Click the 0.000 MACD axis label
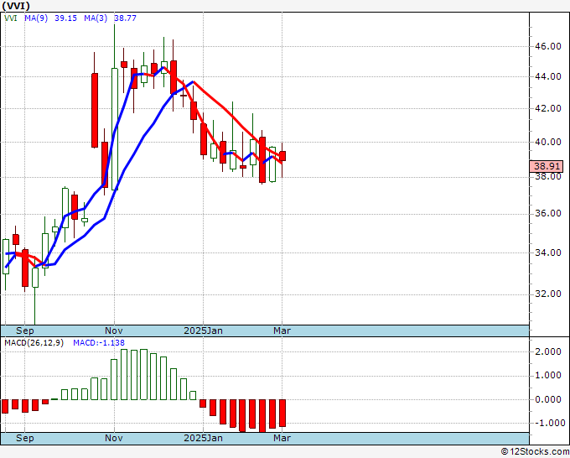This screenshot has height=458, width=570. coord(550,400)
